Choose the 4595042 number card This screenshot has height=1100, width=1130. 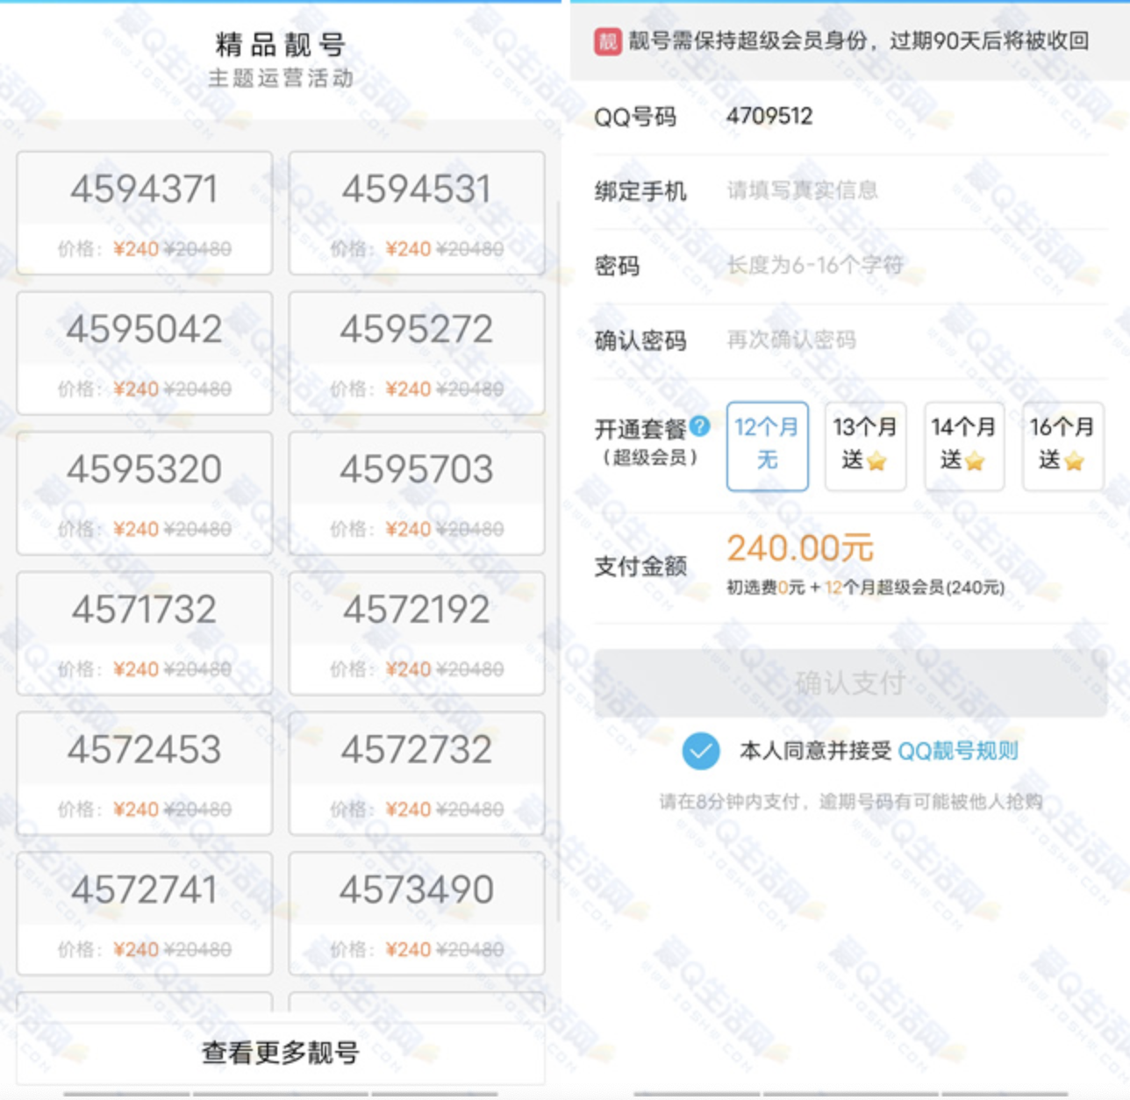[144, 354]
